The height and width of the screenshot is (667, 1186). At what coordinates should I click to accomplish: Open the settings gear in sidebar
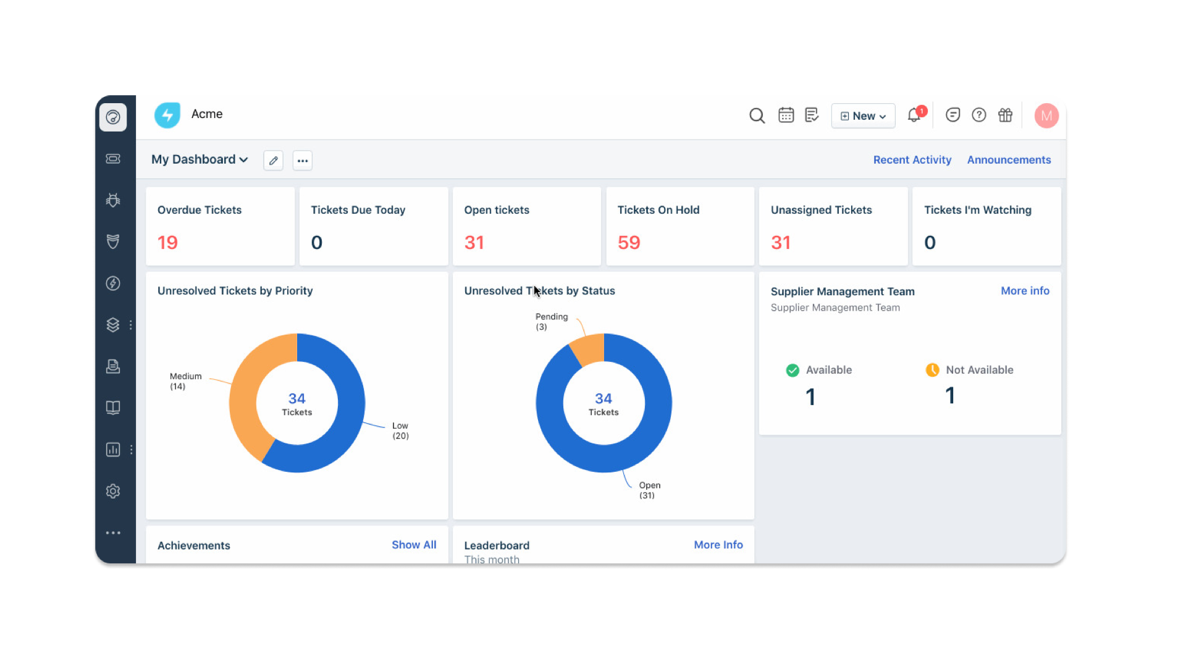pos(113,491)
